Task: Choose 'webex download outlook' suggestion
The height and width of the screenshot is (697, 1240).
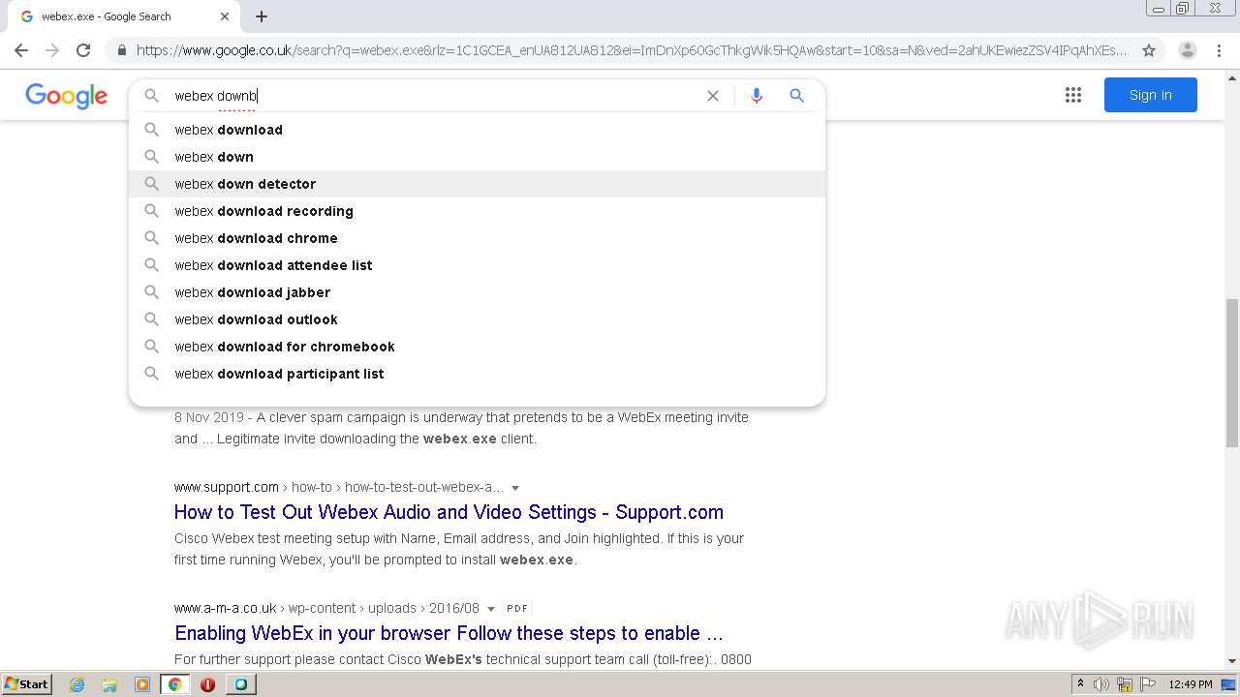Action: 477,319
